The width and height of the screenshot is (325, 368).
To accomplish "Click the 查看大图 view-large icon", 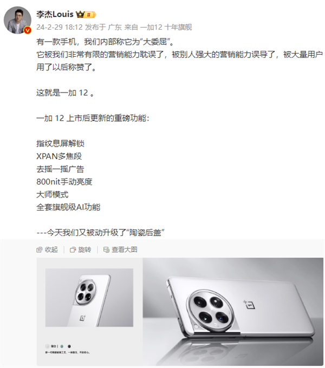I will click(106, 249).
